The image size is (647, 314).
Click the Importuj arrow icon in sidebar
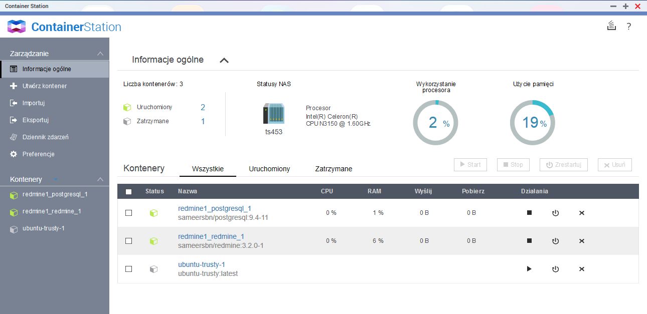tap(14, 103)
